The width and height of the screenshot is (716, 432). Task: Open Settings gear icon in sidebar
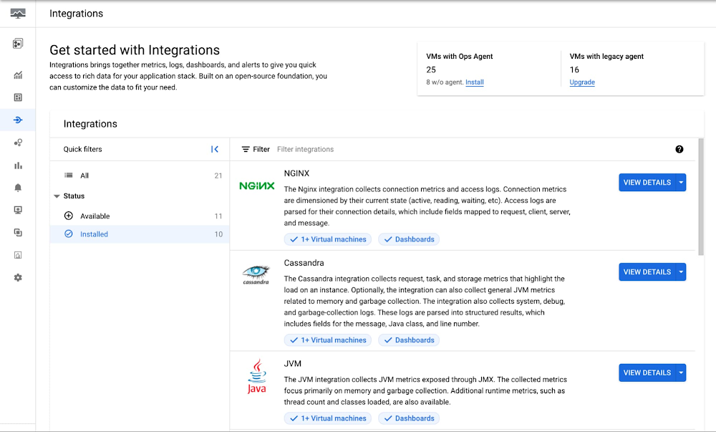click(x=18, y=277)
